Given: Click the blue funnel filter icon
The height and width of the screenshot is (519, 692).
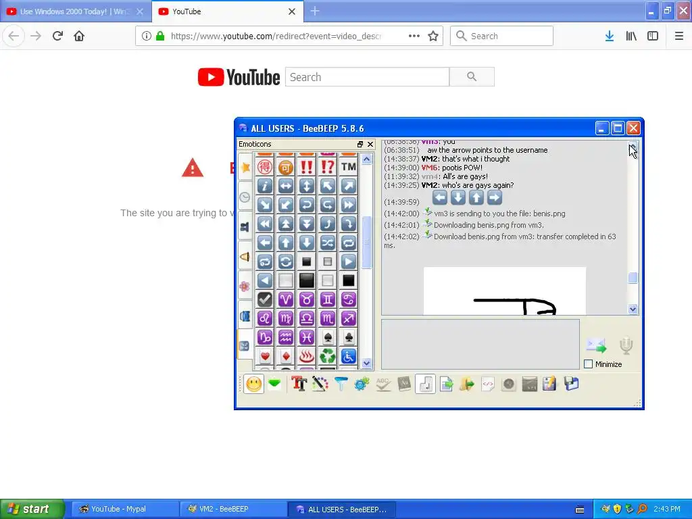Looking at the screenshot, I should [341, 384].
